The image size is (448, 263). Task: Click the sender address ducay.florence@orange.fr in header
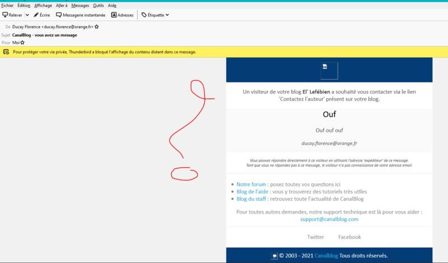coord(68,26)
